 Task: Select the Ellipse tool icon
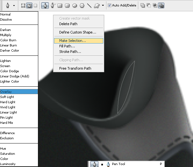click(75, 5)
